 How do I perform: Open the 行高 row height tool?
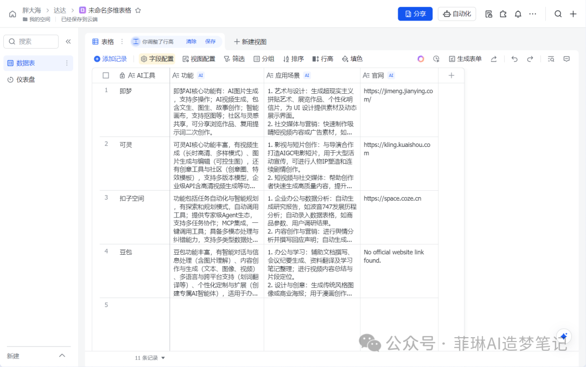(323, 59)
